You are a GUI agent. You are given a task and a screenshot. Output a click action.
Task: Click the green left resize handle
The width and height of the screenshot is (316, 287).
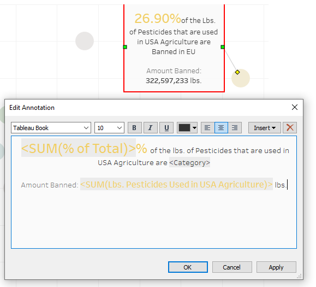(x=125, y=47)
